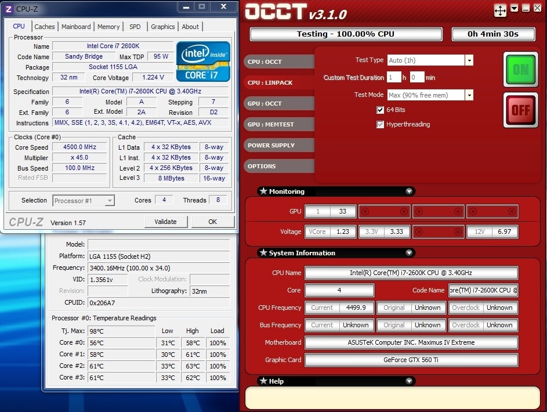Collapse the System Information section arrow
The image size is (547, 412).
pos(409,252)
